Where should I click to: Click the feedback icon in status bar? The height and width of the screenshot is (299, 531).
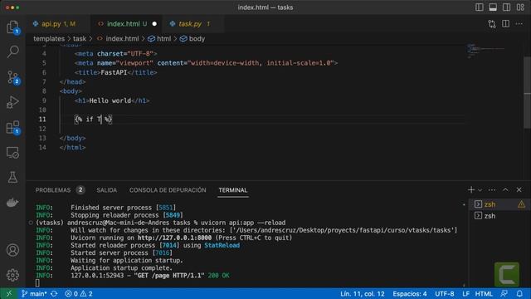[x=504, y=293]
